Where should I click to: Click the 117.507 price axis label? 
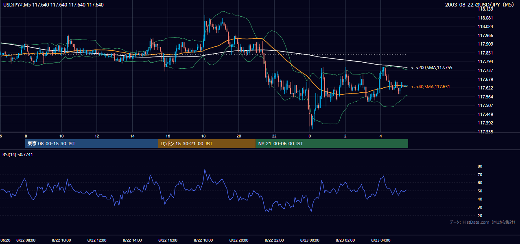point(486,105)
